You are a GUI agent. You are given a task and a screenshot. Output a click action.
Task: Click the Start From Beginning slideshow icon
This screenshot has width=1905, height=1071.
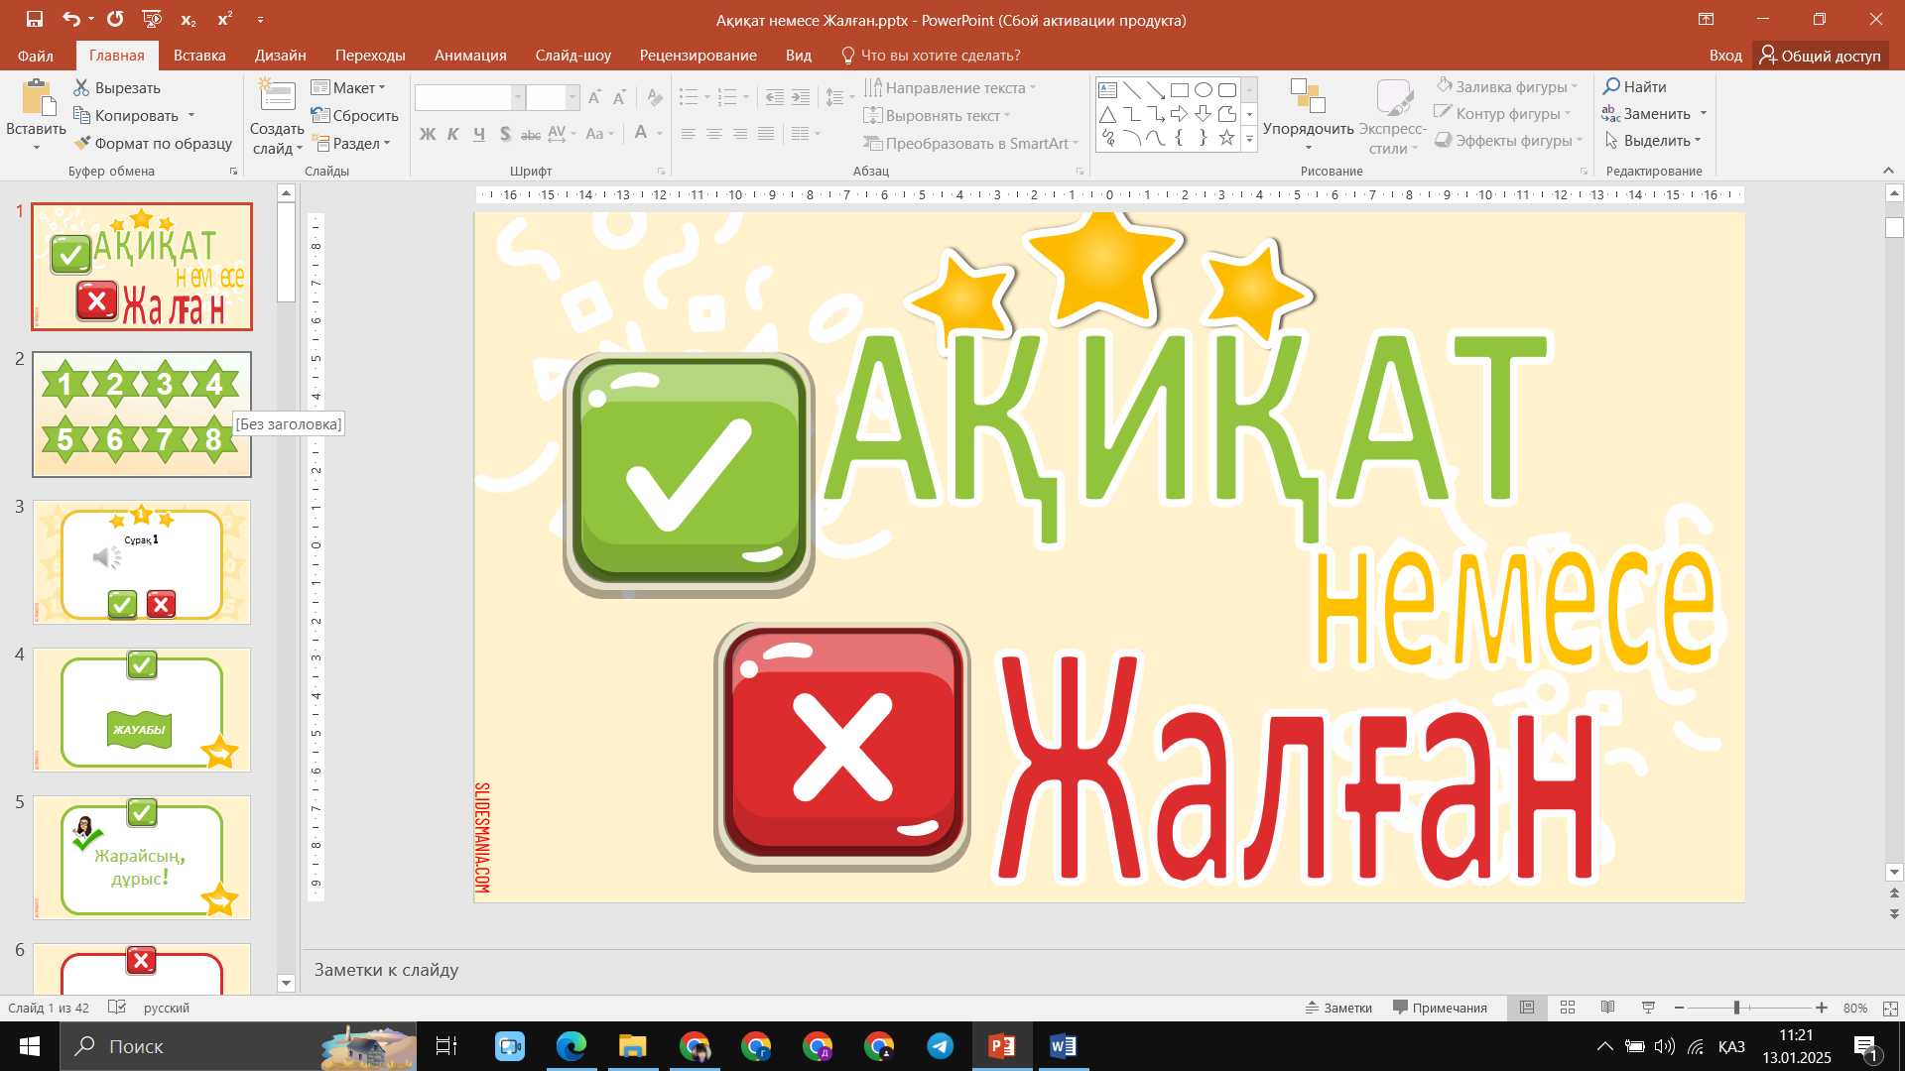coord(152,19)
